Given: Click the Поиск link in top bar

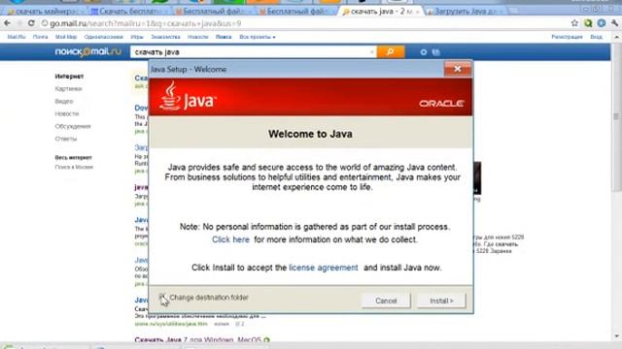Looking at the screenshot, I should (x=224, y=37).
